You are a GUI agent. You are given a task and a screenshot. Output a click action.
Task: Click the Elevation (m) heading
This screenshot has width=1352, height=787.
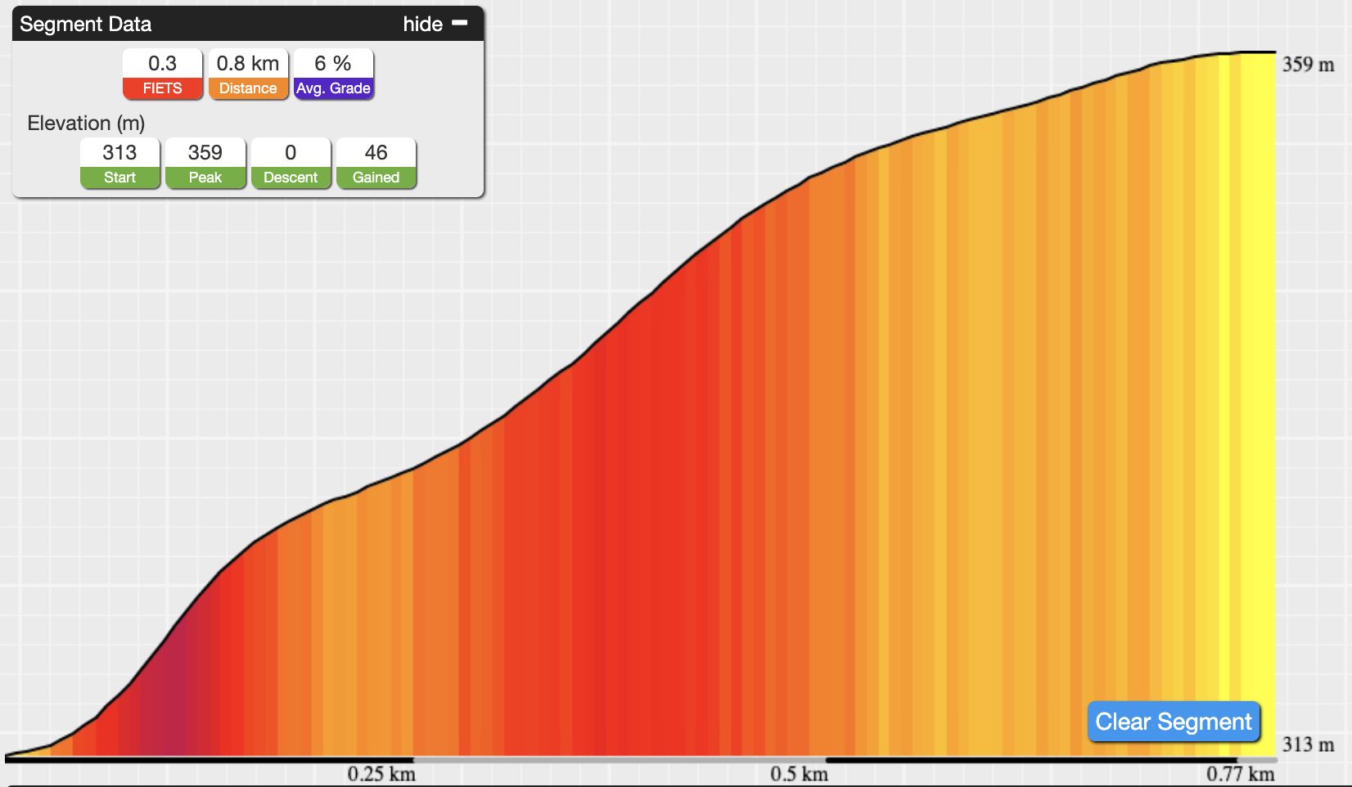(86, 124)
